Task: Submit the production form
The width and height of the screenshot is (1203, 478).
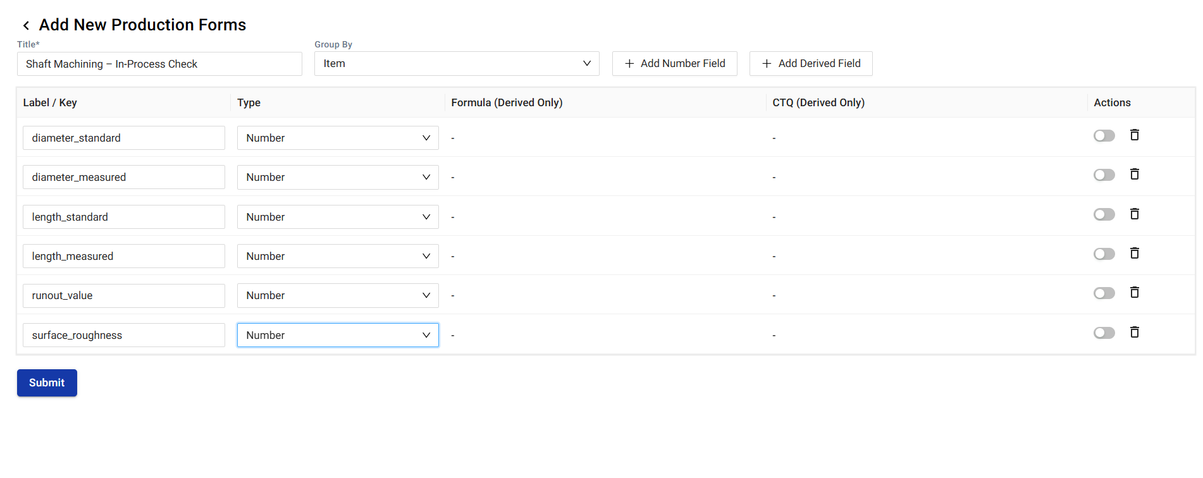Action: (47, 383)
